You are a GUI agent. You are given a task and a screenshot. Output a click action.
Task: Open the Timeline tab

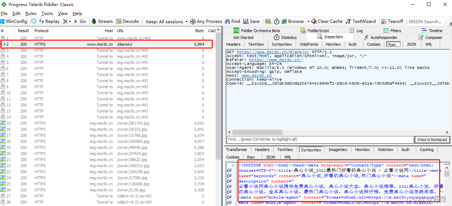coord(432,31)
